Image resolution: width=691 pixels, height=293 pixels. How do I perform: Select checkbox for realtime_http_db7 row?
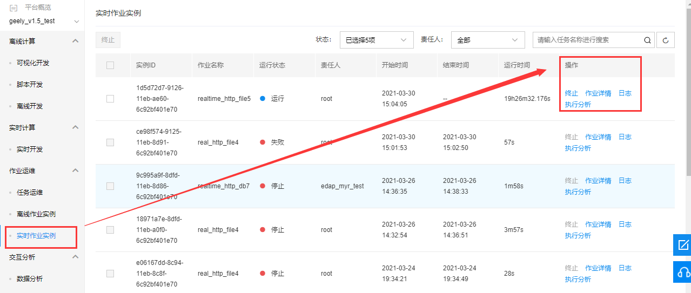pos(110,186)
